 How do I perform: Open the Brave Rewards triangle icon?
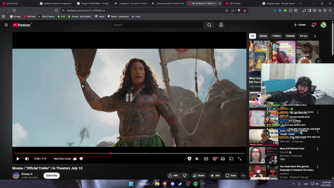point(245,10)
